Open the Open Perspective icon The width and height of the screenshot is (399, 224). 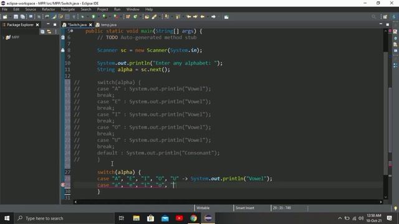[x=385, y=17]
